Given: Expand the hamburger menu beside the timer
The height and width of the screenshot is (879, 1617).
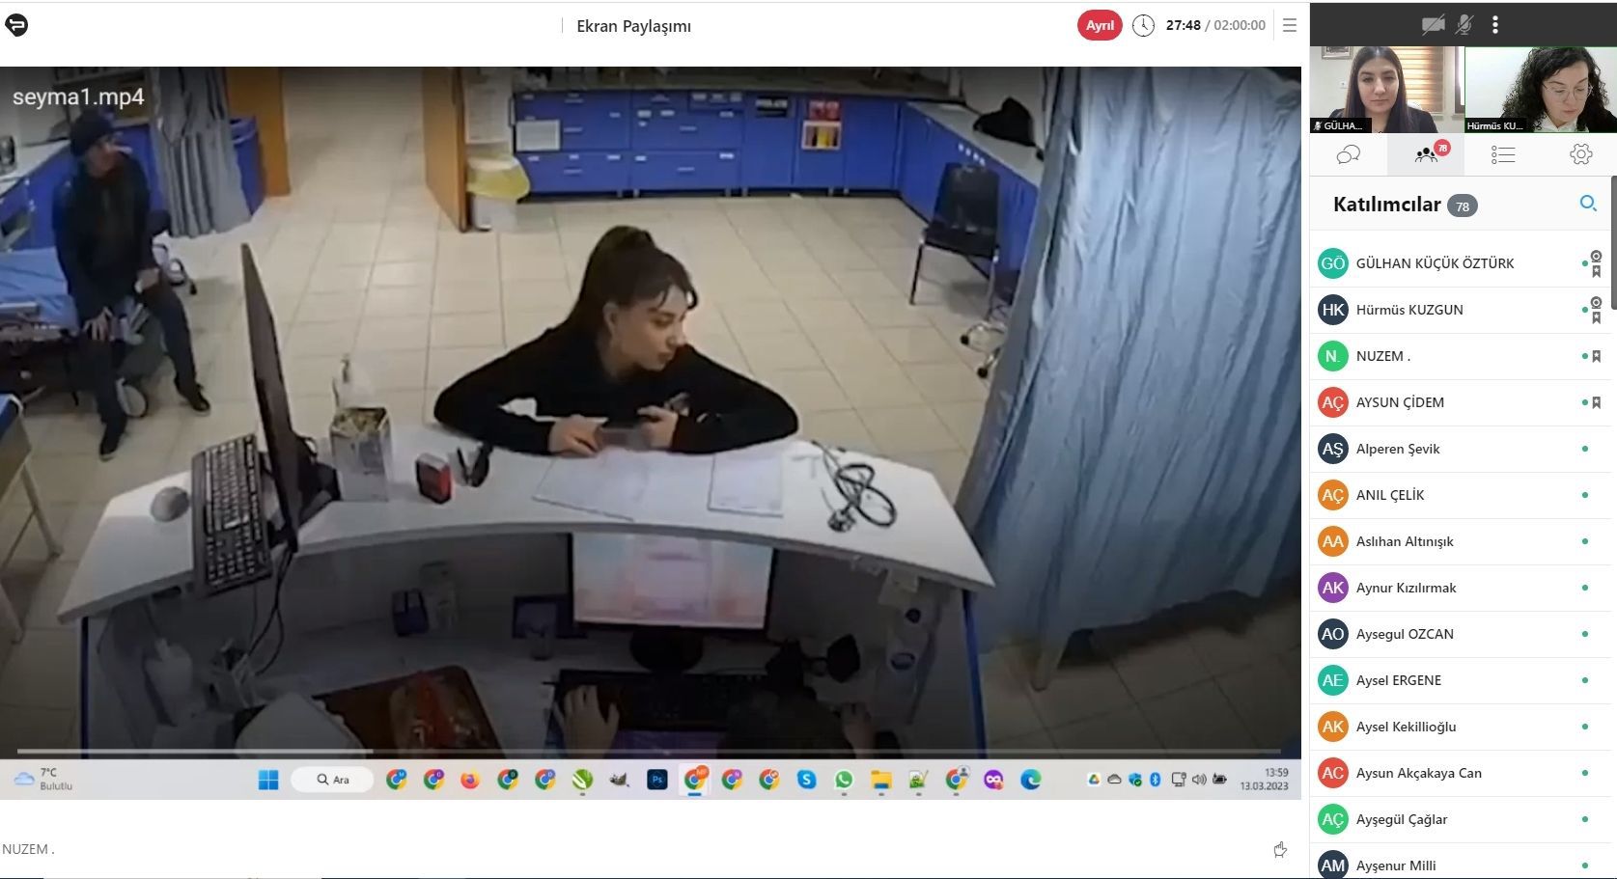Looking at the screenshot, I should click(x=1290, y=26).
